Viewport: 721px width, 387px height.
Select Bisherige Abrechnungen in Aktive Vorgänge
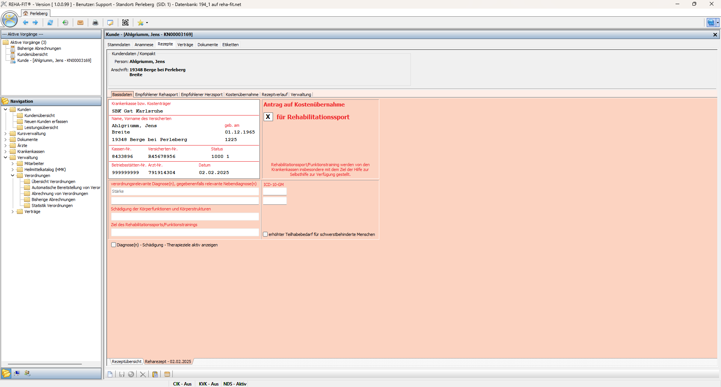coord(39,48)
